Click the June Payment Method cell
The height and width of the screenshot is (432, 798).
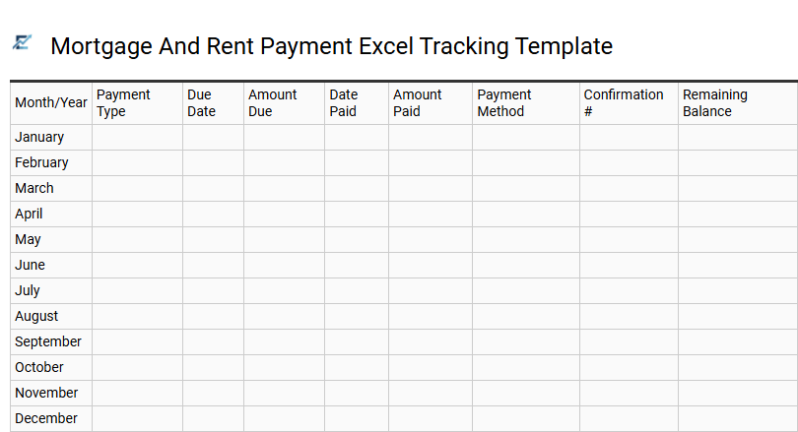(x=526, y=266)
